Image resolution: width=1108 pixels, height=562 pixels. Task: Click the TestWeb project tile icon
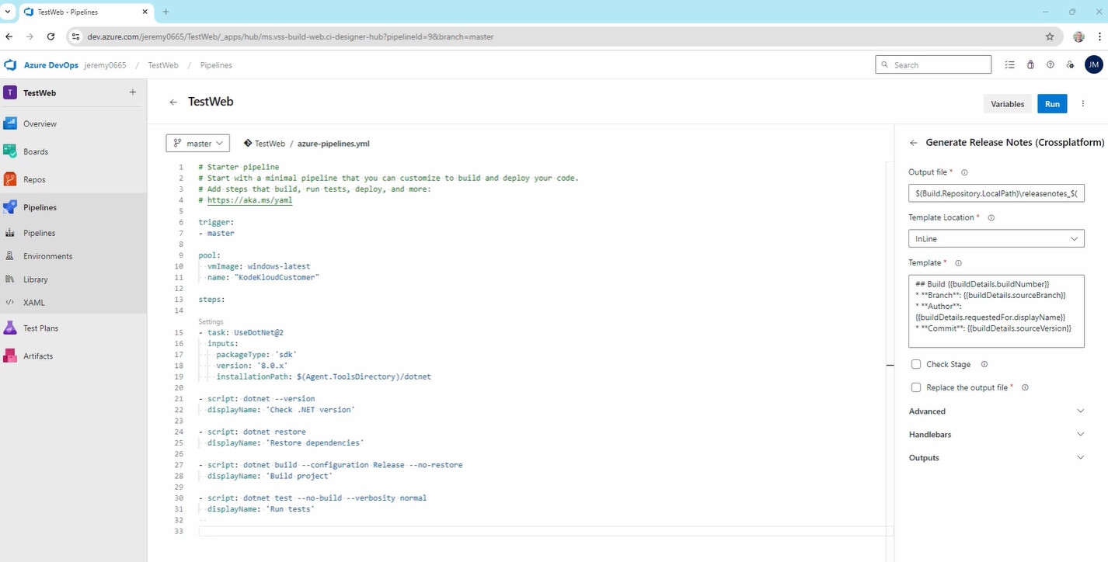coord(10,92)
